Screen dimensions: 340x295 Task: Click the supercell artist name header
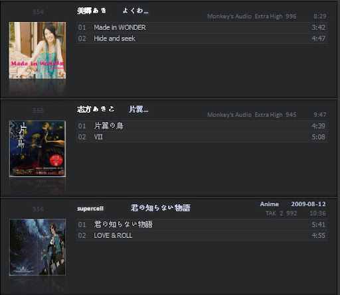point(90,209)
